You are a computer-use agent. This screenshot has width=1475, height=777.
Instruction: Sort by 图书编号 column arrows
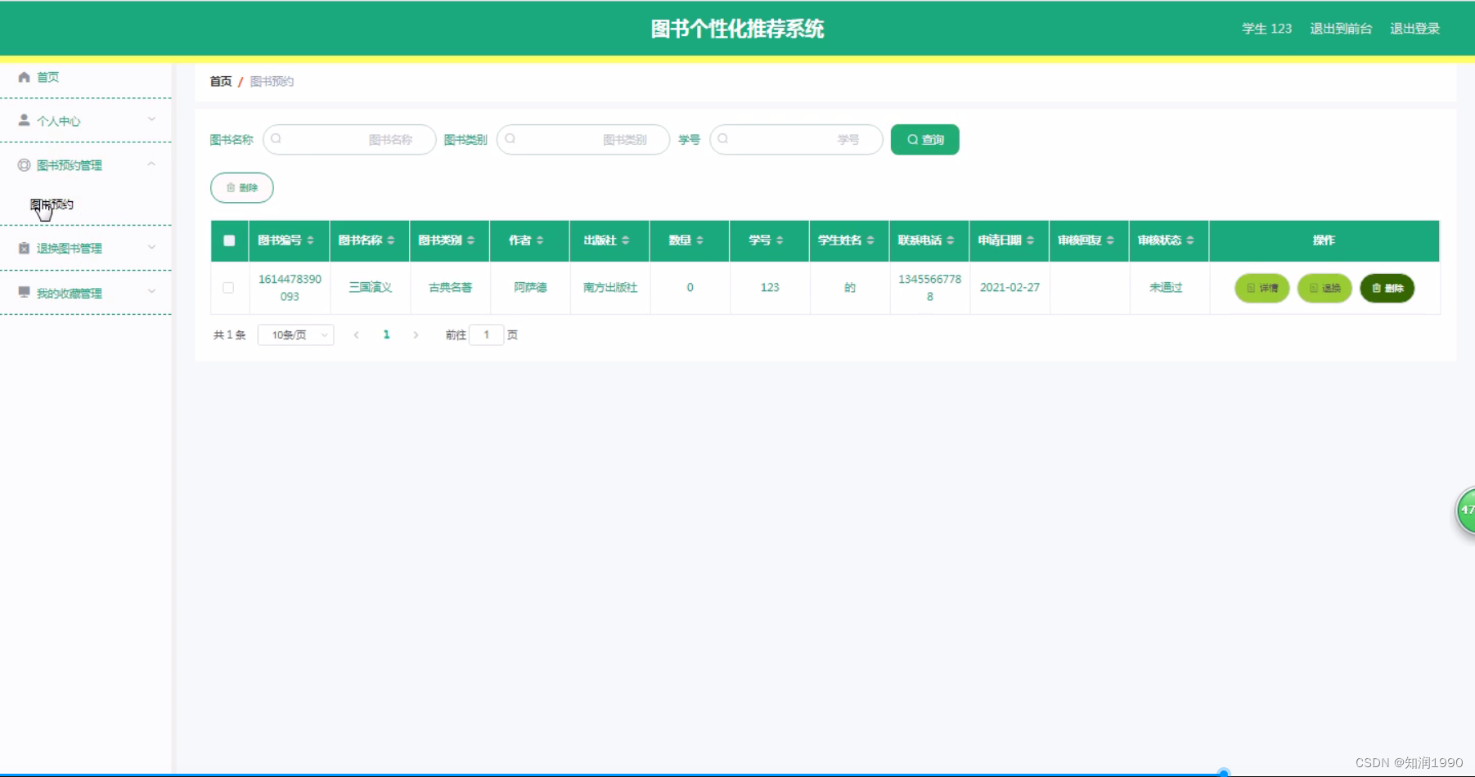coord(311,240)
